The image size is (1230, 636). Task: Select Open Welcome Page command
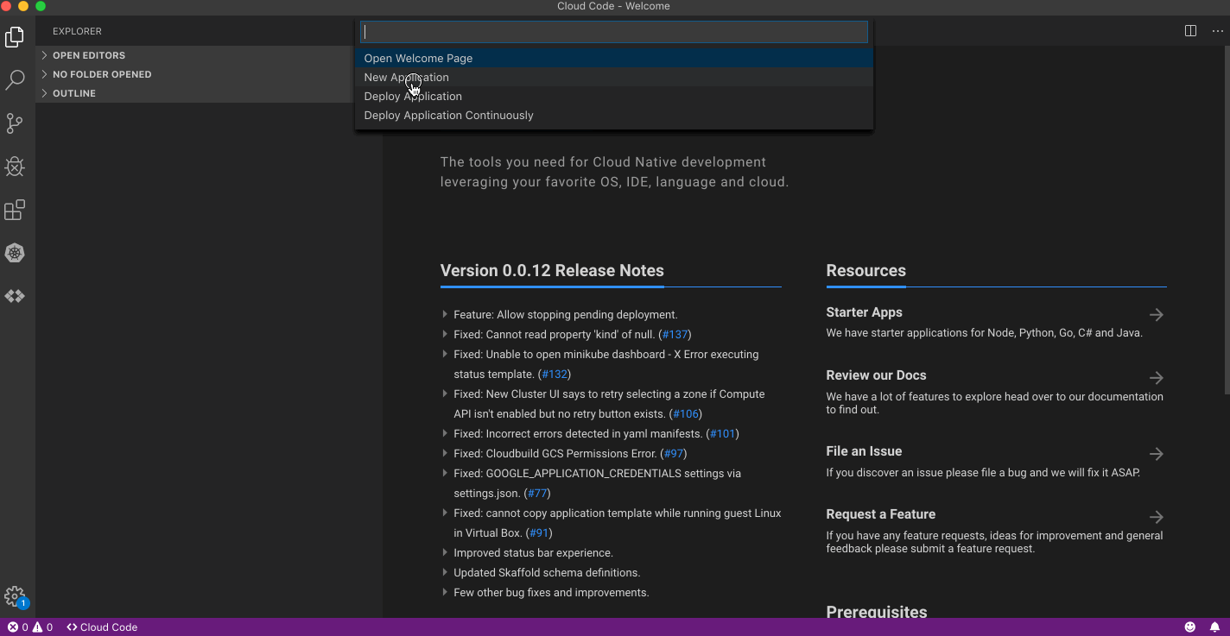tap(614, 59)
